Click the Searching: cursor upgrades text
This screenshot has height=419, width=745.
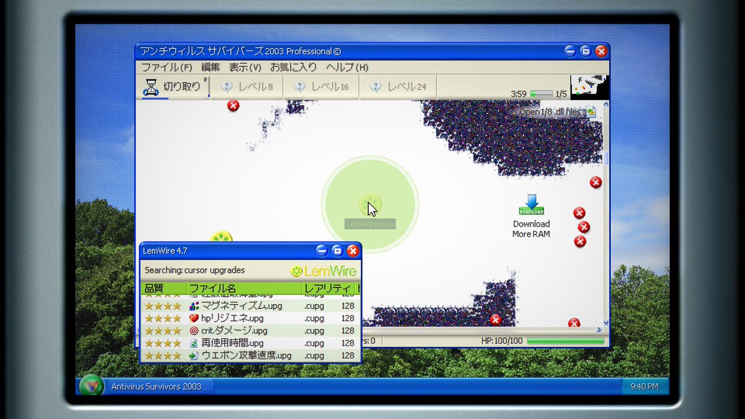194,271
